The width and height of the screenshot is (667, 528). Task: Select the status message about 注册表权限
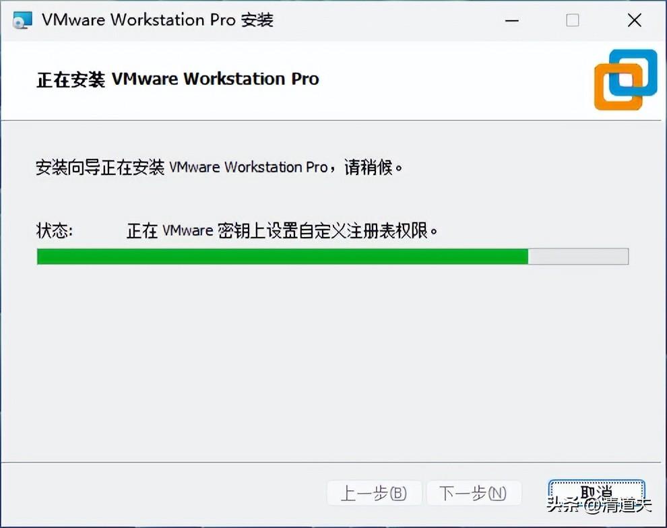pos(282,231)
